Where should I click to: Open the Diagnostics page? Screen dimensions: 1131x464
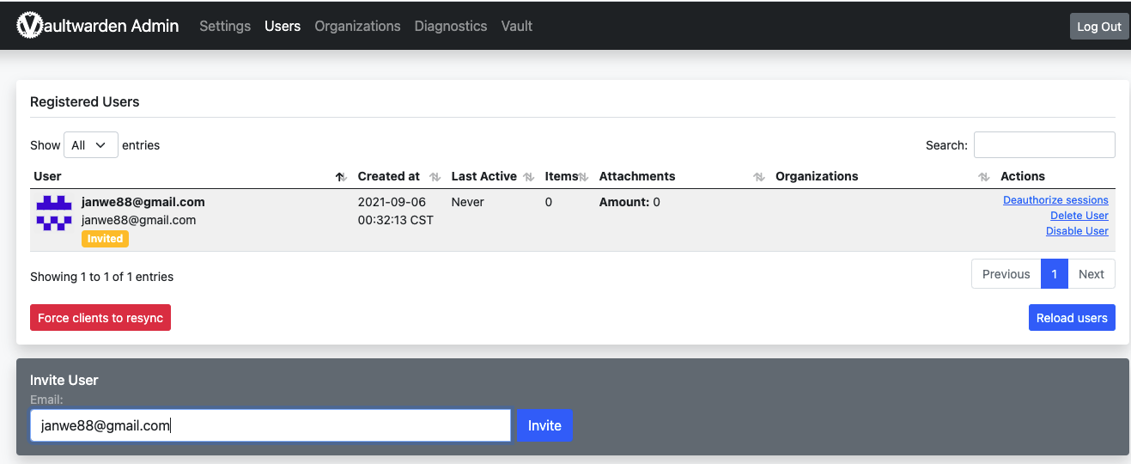451,27
